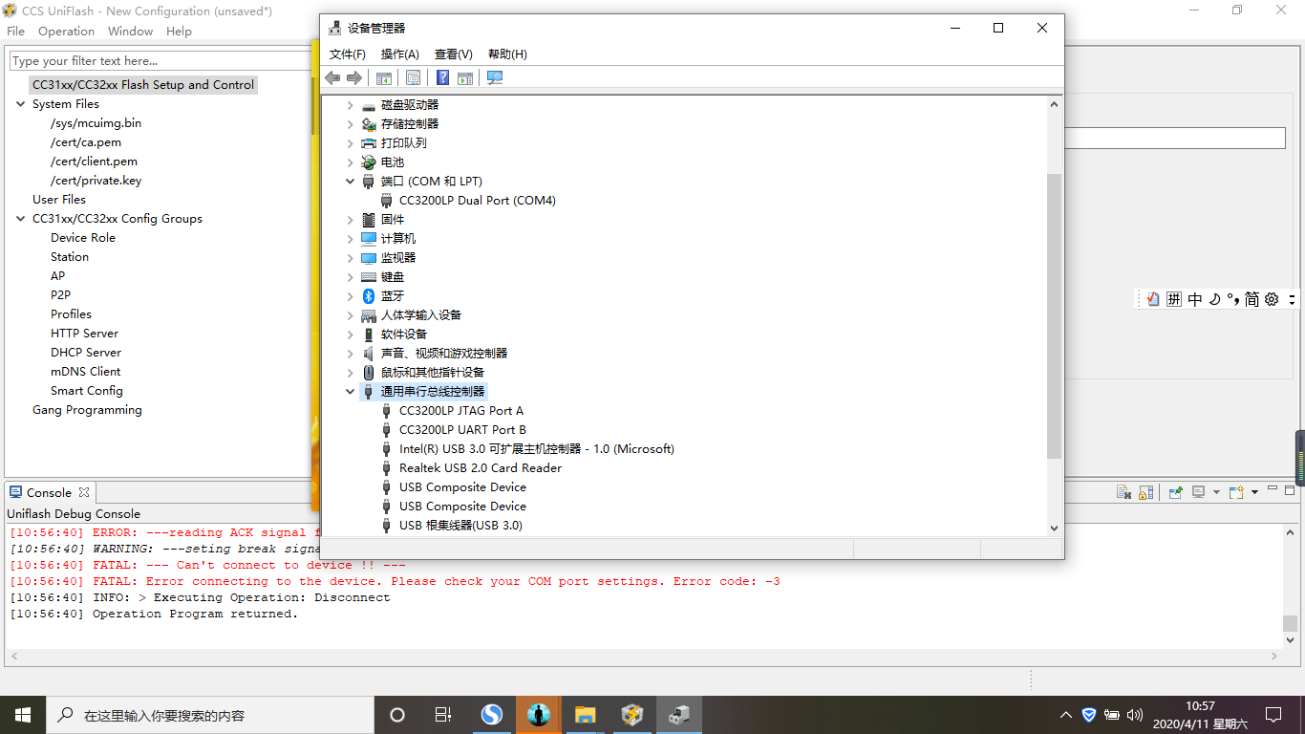Open UniFlash Operation menu
Image resolution: width=1305 pixels, height=734 pixels.
(x=66, y=32)
